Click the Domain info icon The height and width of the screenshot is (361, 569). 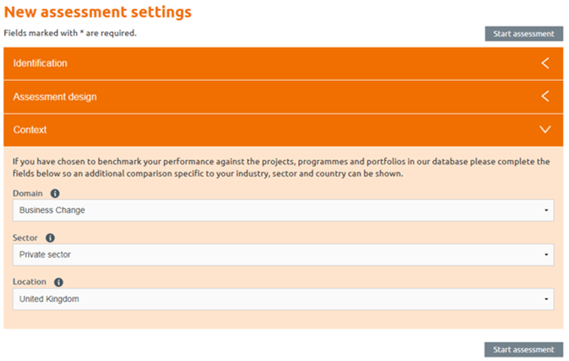click(55, 193)
